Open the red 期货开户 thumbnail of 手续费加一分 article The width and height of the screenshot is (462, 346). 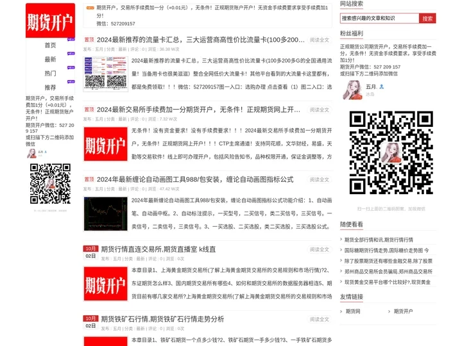[x=105, y=144]
